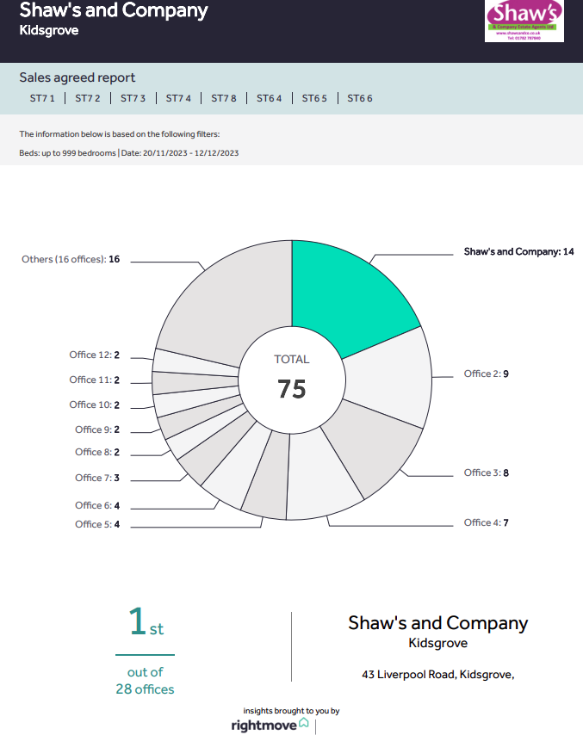
Task: Click the TOTAL 75 chart center
Action: pos(292,379)
